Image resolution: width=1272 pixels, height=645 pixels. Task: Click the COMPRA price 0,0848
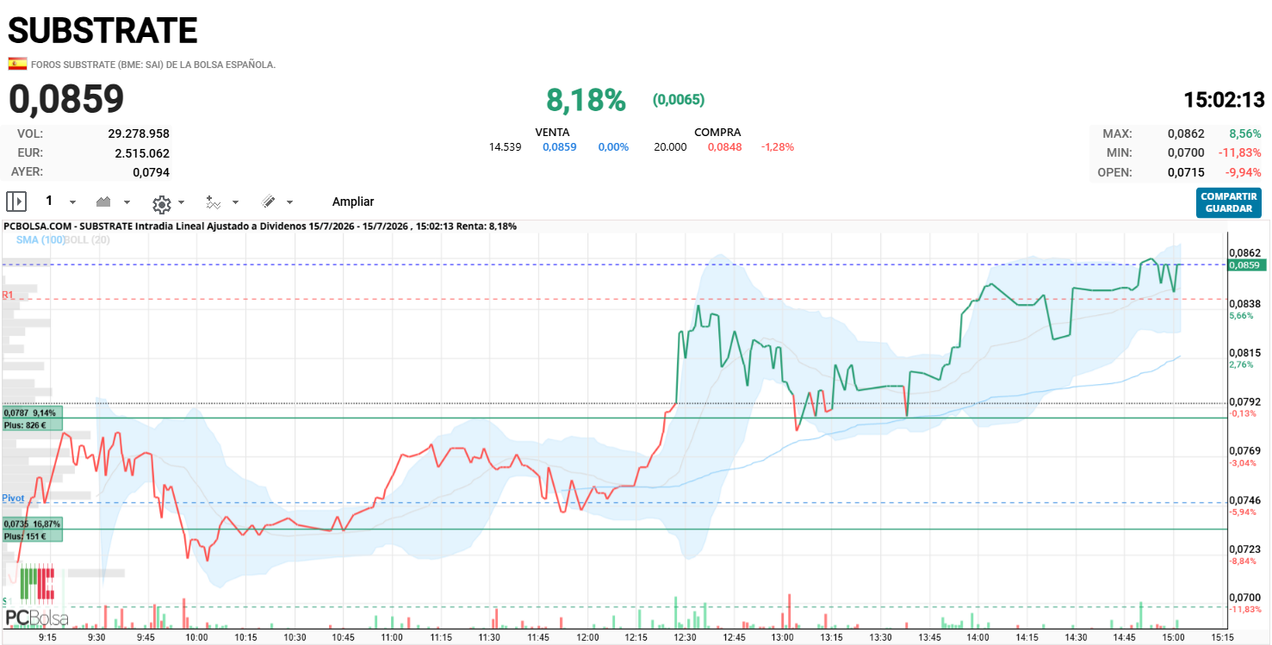[724, 147]
